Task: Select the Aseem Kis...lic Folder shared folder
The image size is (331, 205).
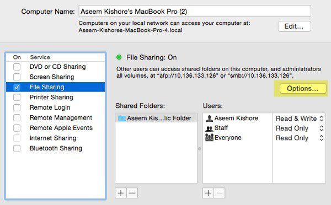Action: click(x=156, y=118)
